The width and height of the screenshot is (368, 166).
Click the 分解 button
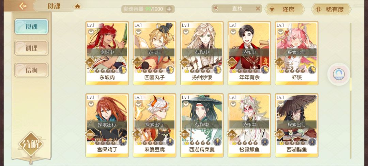31,145
